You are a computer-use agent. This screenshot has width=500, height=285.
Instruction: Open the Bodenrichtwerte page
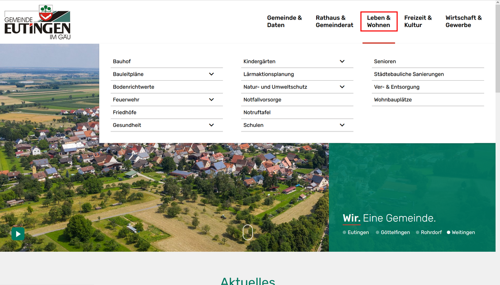click(133, 87)
